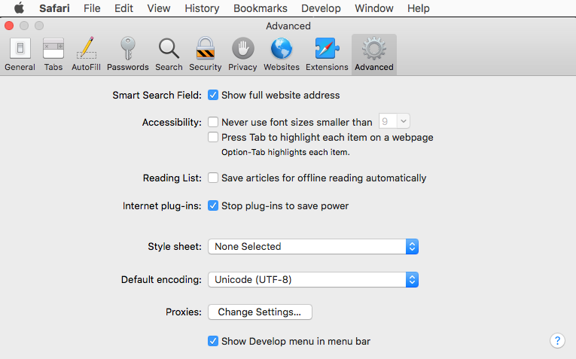Enable Never use font sizes smaller than
576x359 pixels.
(x=213, y=122)
